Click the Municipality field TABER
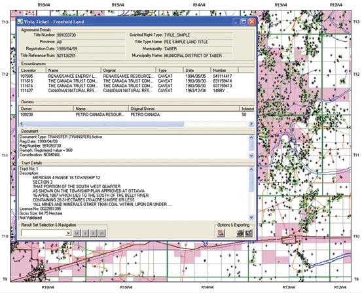362x293 pixels. (198, 48)
